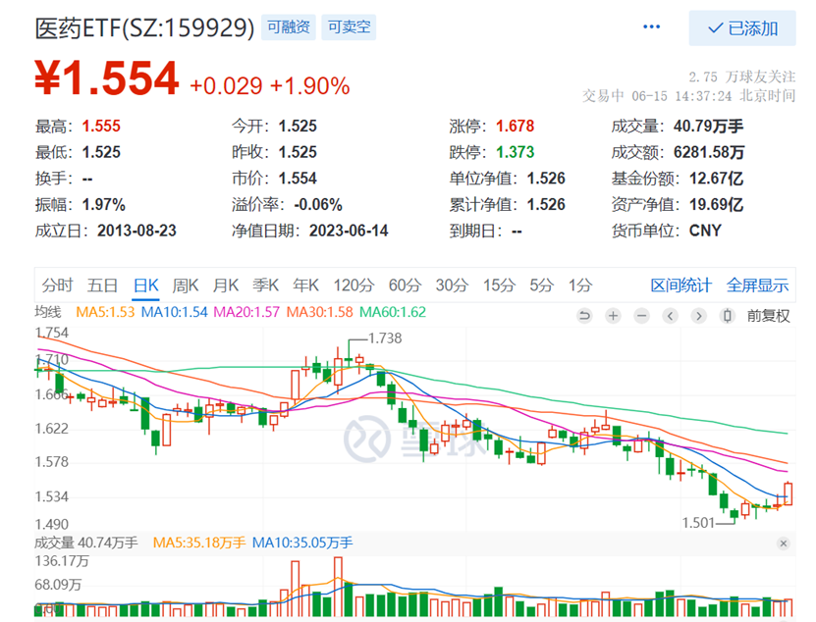Image resolution: width=816 pixels, height=622 pixels.
Task: Click the chart reset/undo arrow icon
Action: (584, 316)
